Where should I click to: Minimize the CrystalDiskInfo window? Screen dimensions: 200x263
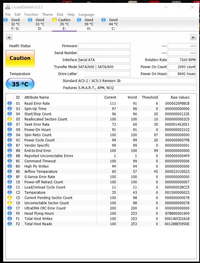(x=166, y=7)
